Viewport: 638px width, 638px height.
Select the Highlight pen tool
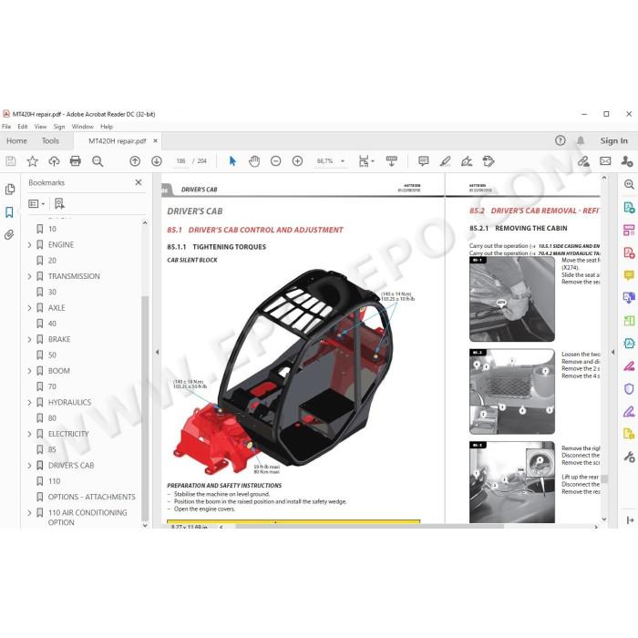pyautogui.click(x=445, y=161)
